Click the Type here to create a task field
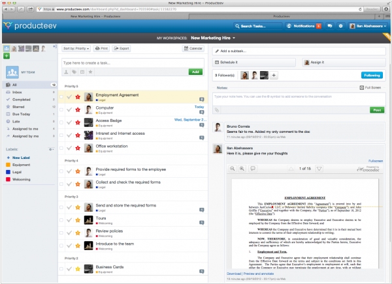Image resolution: width=392 pixels, height=284 pixels. (x=133, y=63)
